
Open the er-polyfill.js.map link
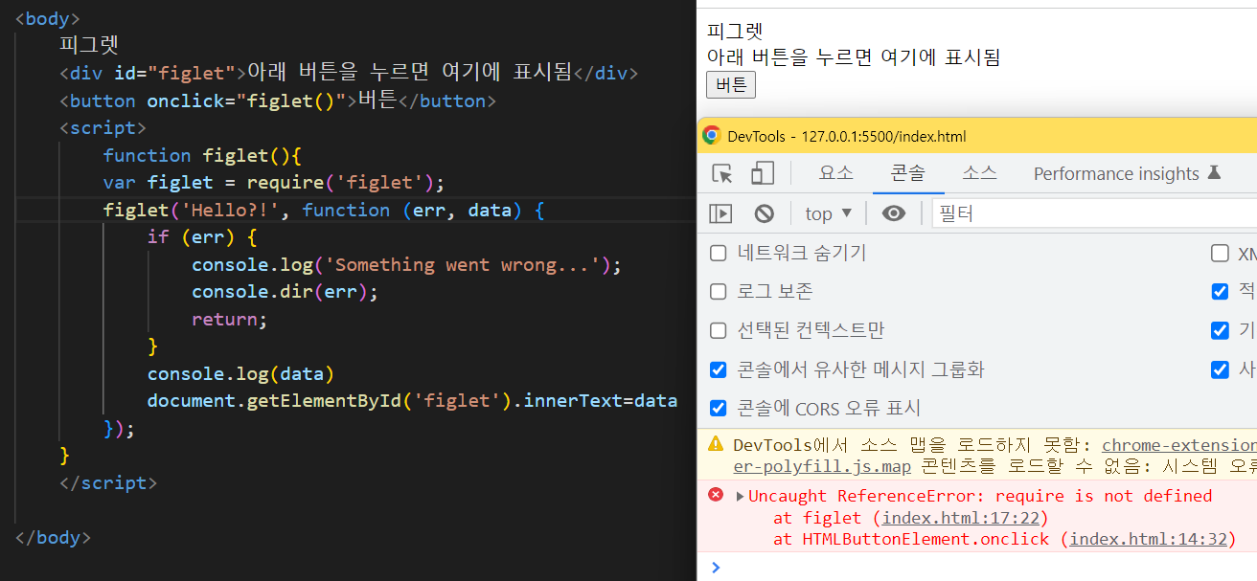click(x=822, y=467)
